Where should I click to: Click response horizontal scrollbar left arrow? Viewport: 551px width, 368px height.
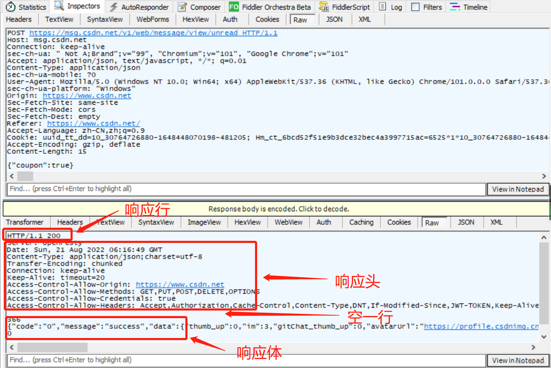click(x=11, y=347)
